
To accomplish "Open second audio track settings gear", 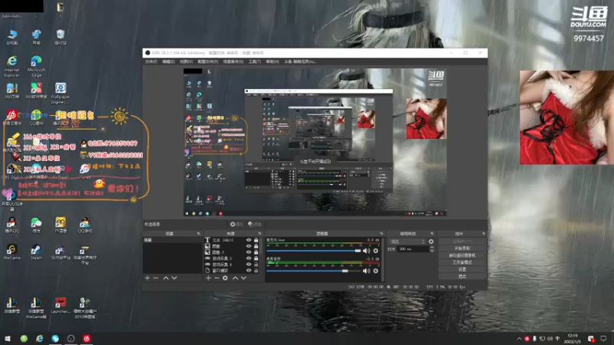I will click(x=375, y=271).
